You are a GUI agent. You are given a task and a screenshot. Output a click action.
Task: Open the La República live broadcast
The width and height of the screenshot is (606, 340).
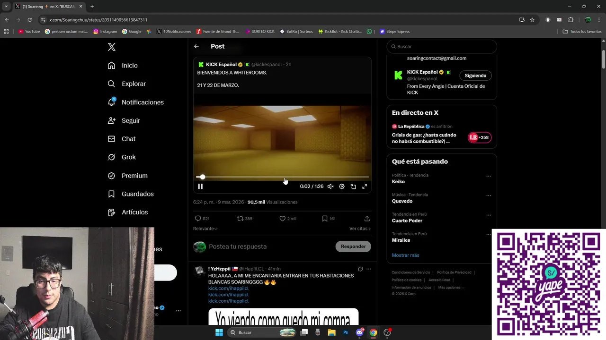(442, 135)
